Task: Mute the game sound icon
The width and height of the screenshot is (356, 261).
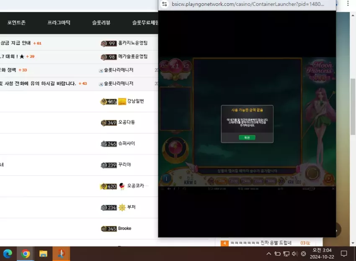Action: click(x=169, y=189)
